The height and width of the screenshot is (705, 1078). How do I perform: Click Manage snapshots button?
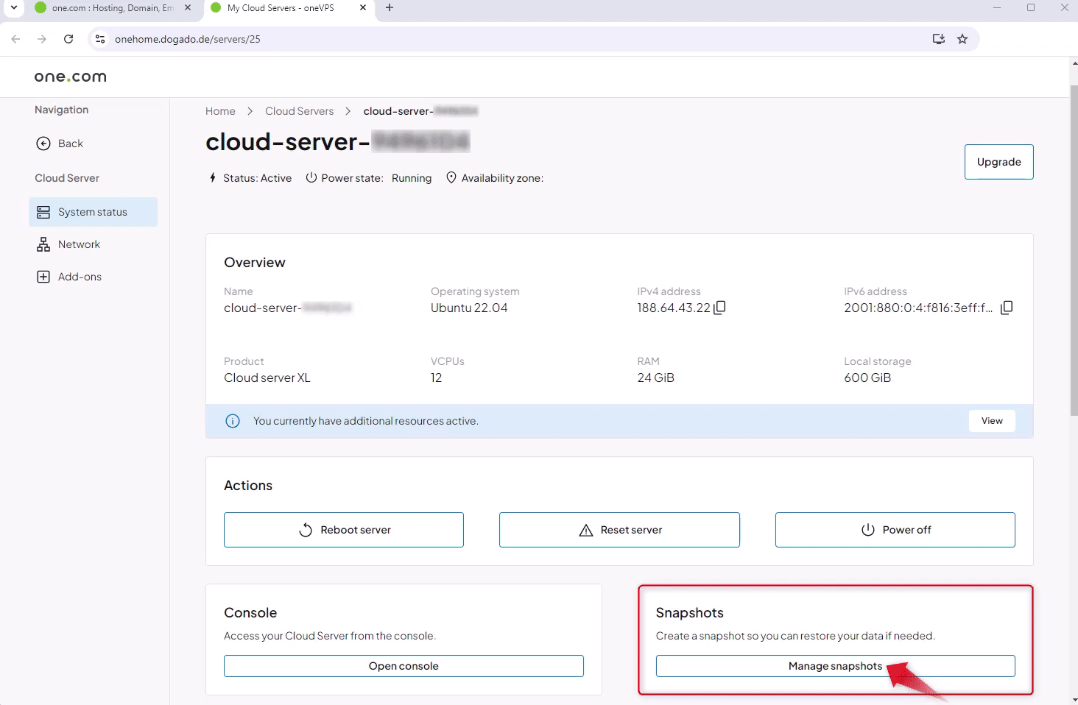click(x=835, y=666)
